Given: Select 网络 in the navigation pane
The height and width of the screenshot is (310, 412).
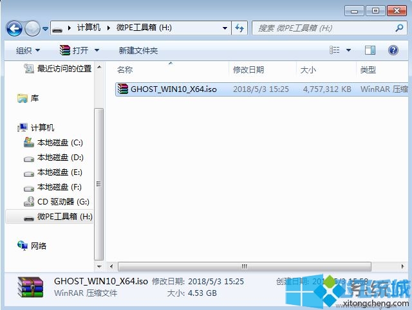Looking at the screenshot, I should [39, 246].
